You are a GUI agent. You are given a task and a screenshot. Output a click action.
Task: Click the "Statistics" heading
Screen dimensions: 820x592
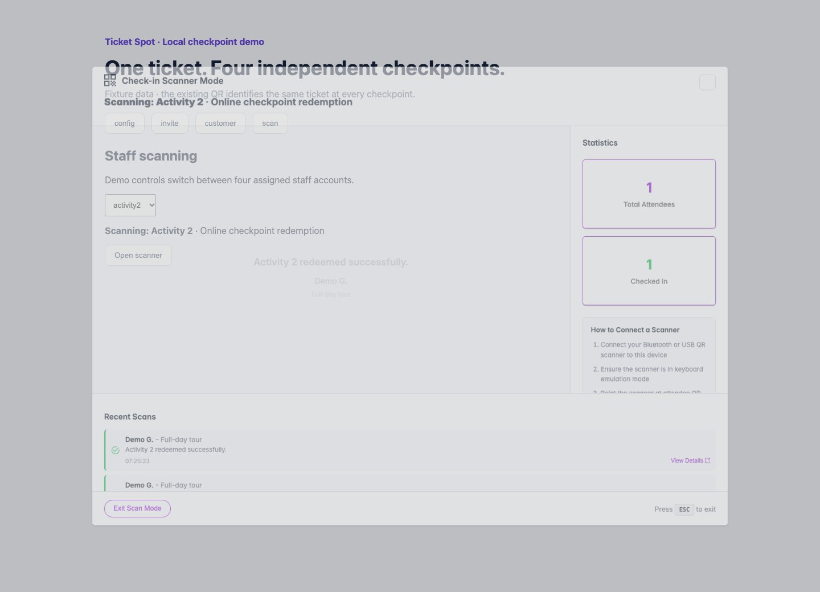coord(600,143)
